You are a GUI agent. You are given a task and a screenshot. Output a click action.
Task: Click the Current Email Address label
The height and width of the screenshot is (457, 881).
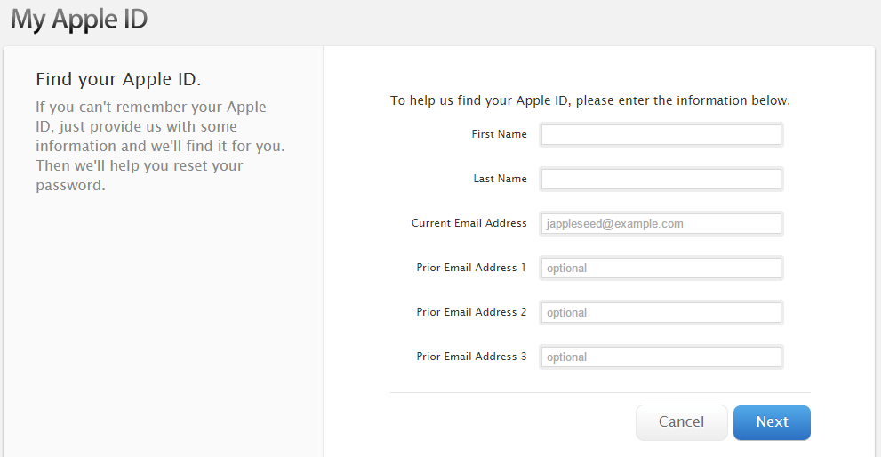pyautogui.click(x=469, y=223)
